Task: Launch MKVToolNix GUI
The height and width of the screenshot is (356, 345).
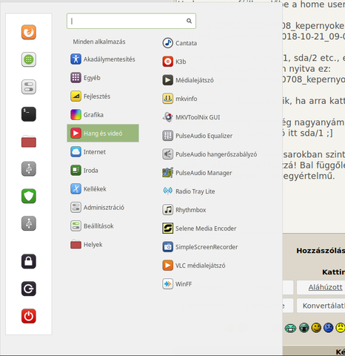Action: click(191, 117)
